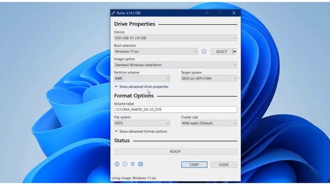Open the File system NTFS dropdown
This screenshot has height=185, width=330.
click(x=142, y=123)
